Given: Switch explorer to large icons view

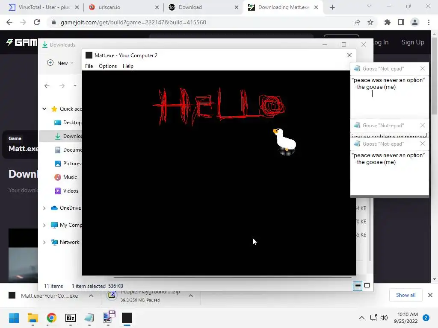Looking at the screenshot, I should pos(367,286).
